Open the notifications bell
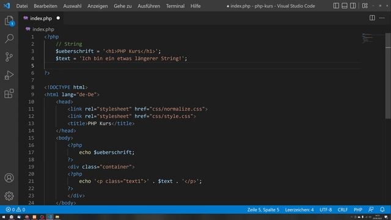391x220 pixels. tap(382, 210)
